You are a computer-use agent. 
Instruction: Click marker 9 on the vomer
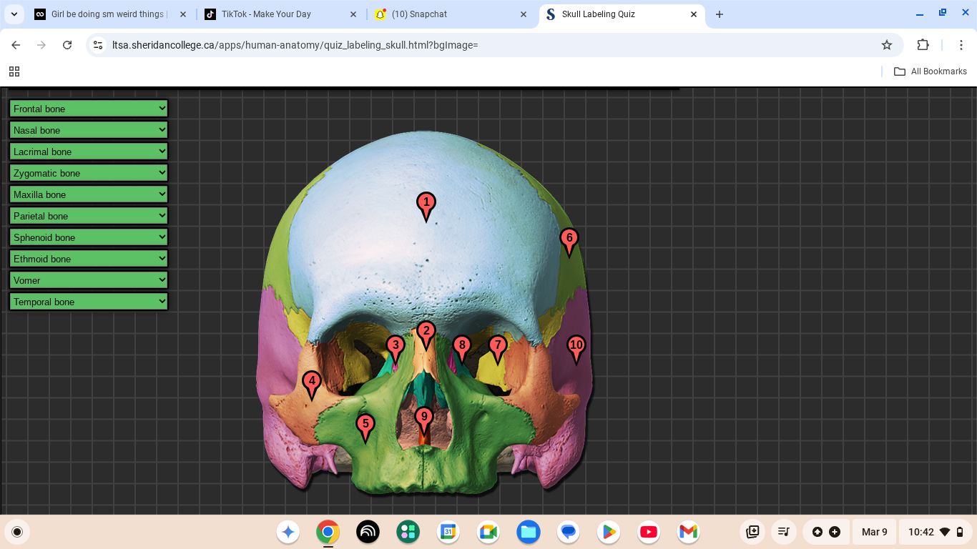(x=424, y=418)
